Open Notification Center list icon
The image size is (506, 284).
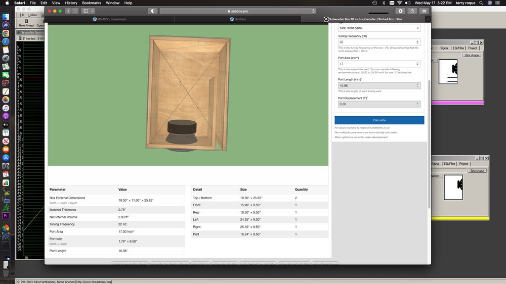coord(498,3)
